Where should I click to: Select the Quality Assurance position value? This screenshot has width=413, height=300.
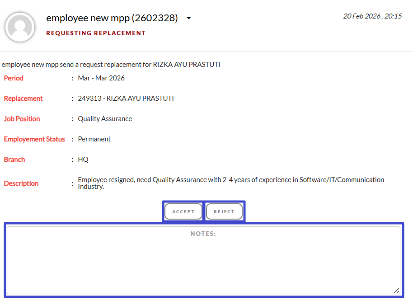[105, 119]
